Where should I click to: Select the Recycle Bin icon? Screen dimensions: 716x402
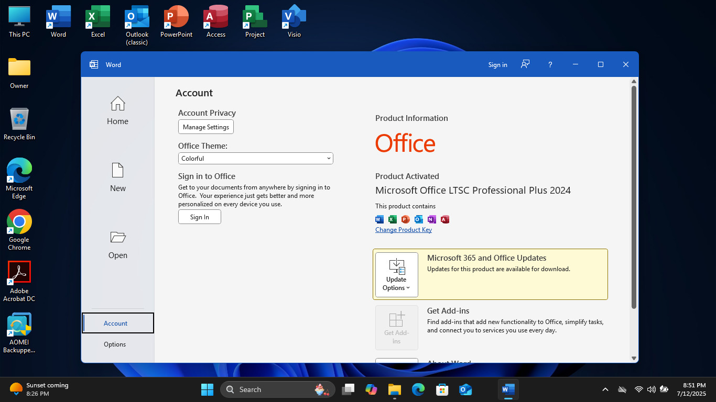(19, 124)
